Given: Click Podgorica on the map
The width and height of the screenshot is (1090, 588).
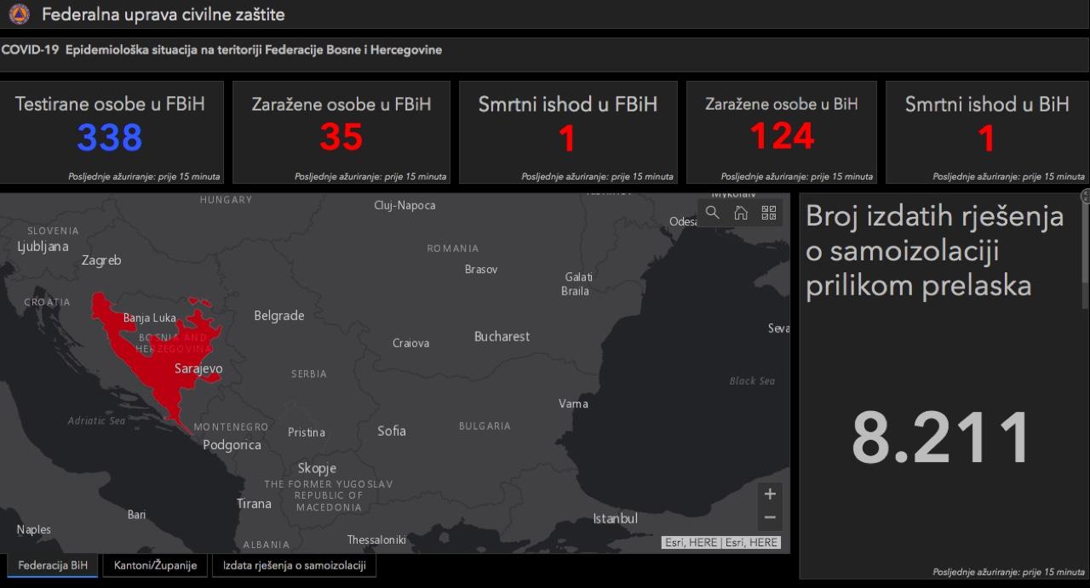Looking at the screenshot, I should [232, 445].
